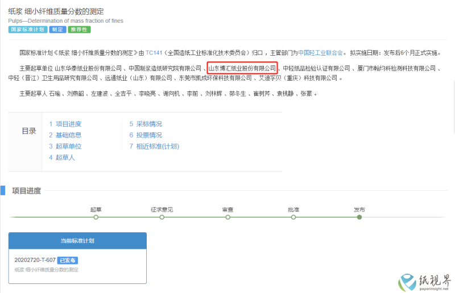Open the 当前标准计划 card header
455x293 pixels.
point(77,241)
